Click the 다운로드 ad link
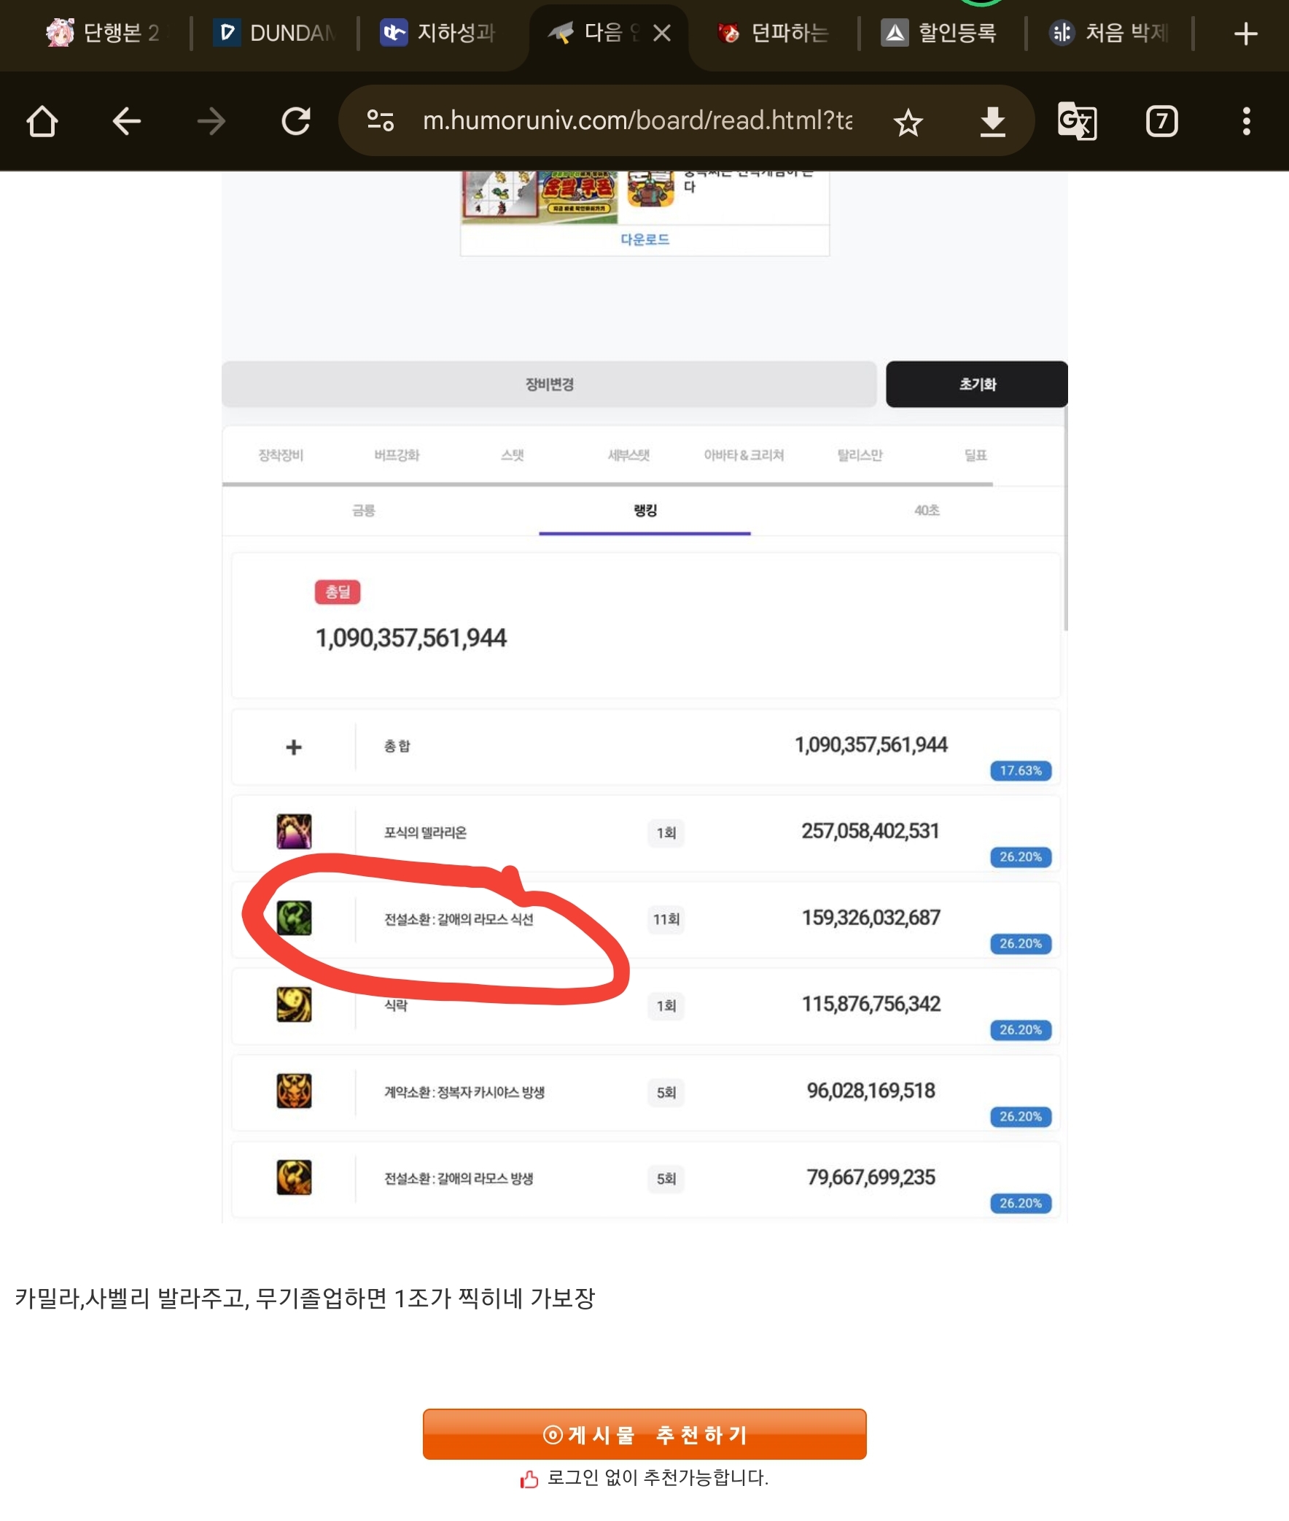 coord(644,239)
